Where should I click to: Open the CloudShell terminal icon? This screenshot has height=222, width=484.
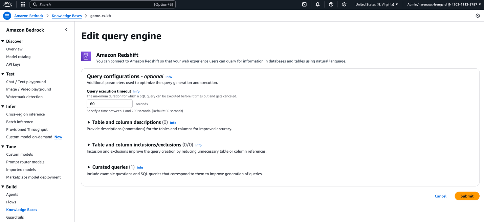[304, 4]
